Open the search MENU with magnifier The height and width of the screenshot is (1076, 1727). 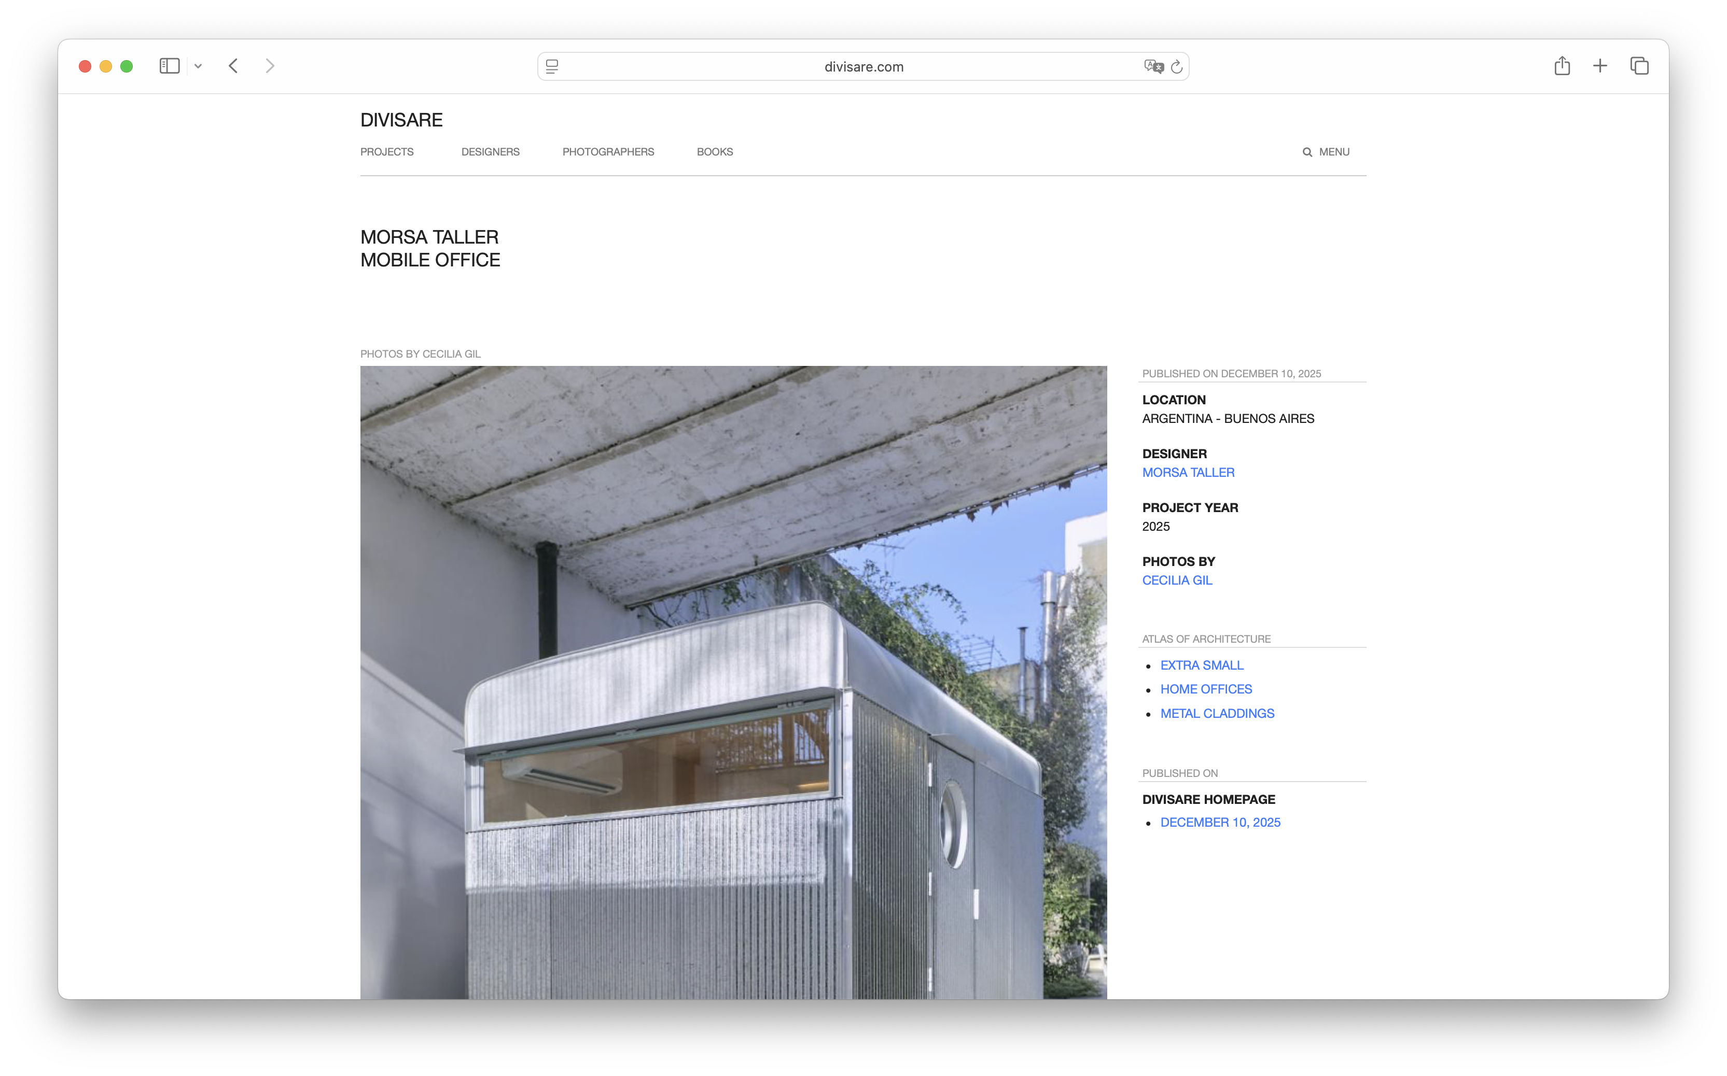click(1326, 151)
